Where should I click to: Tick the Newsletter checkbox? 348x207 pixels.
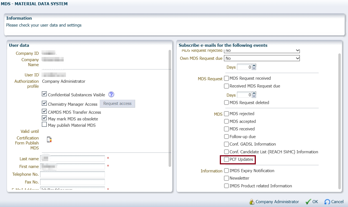226,178
